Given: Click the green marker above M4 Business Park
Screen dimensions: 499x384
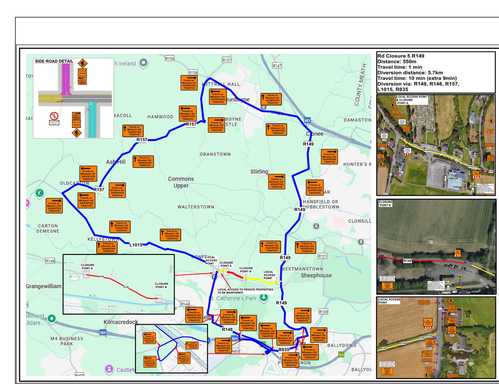Looking at the screenshot, I should [x=51, y=319].
